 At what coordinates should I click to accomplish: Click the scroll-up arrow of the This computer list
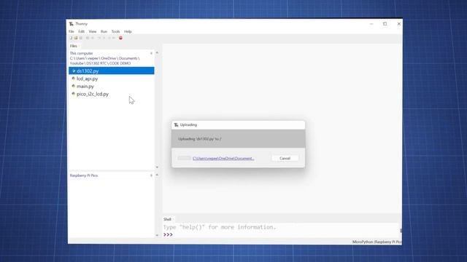click(157, 52)
